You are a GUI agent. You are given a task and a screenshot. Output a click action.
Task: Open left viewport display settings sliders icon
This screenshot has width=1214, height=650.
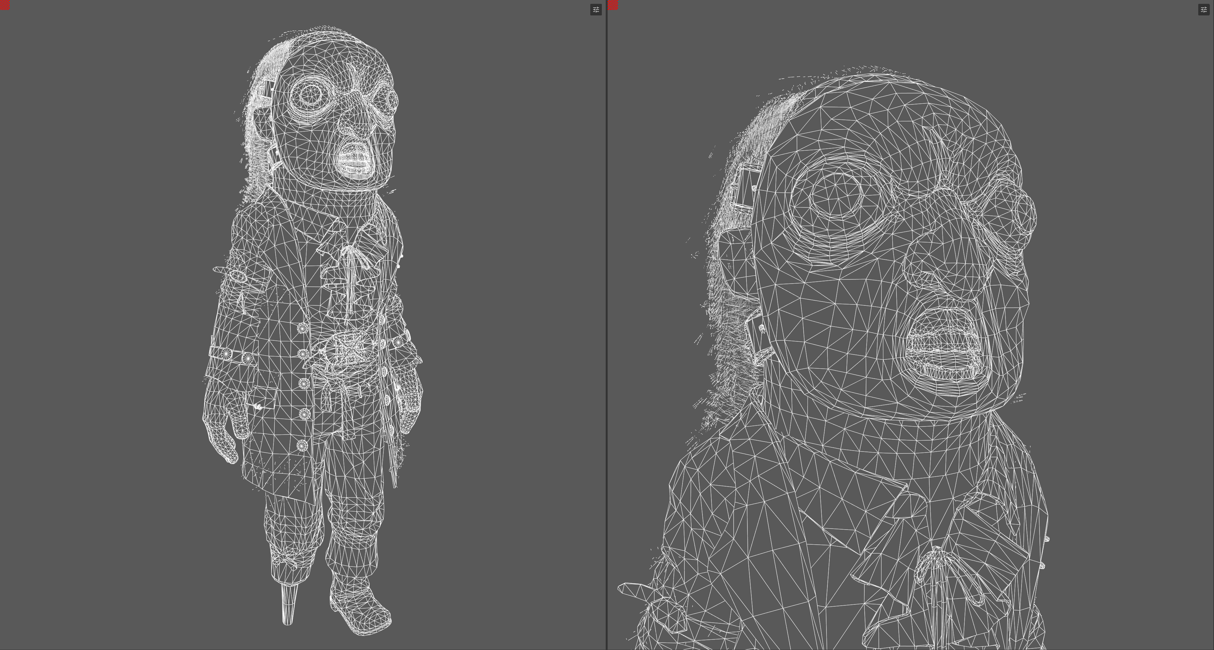tap(596, 9)
